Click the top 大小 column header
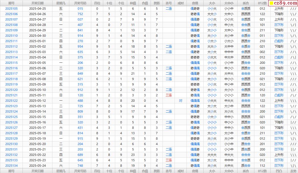 coord(212,3)
